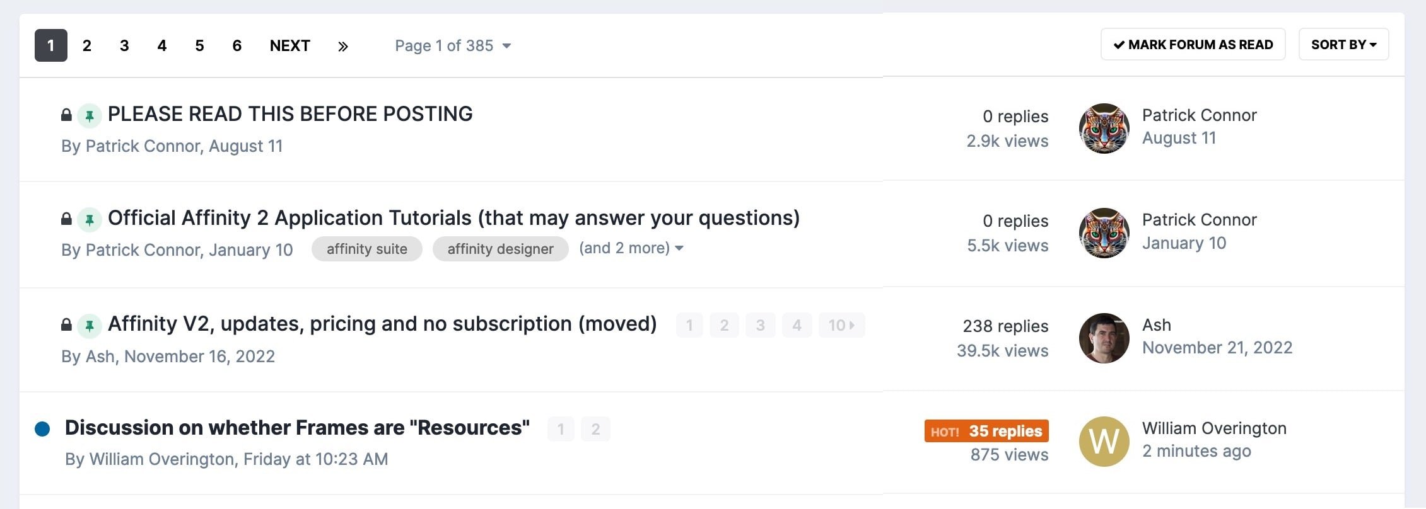The height and width of the screenshot is (509, 1426).
Task: Go to page 3 of the forum
Action: 124,46
